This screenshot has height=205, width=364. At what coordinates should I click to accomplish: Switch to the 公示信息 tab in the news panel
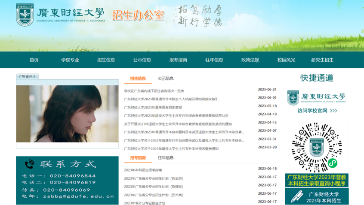pyautogui.click(x=166, y=78)
